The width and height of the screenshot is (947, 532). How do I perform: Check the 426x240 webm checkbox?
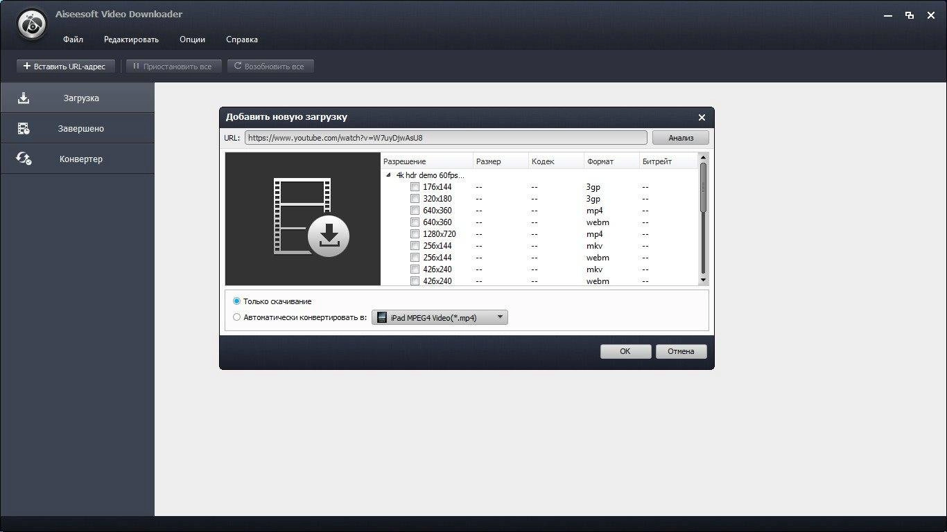click(x=415, y=281)
